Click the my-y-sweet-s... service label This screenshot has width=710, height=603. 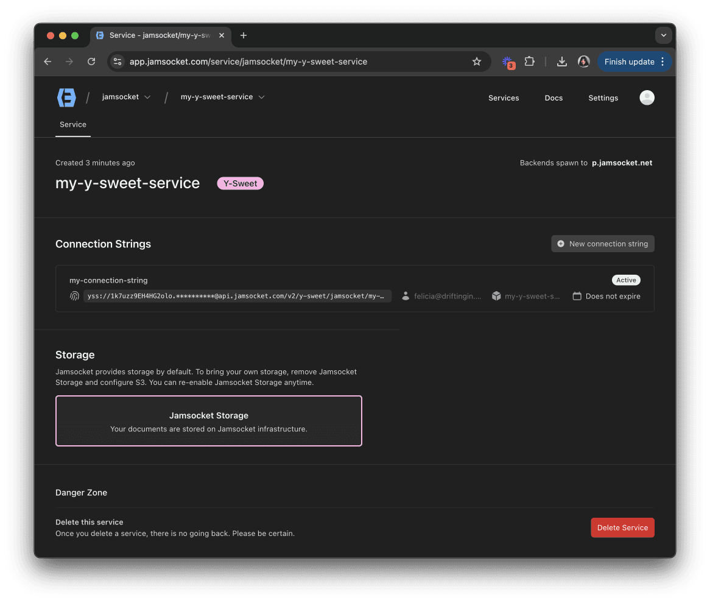(532, 296)
